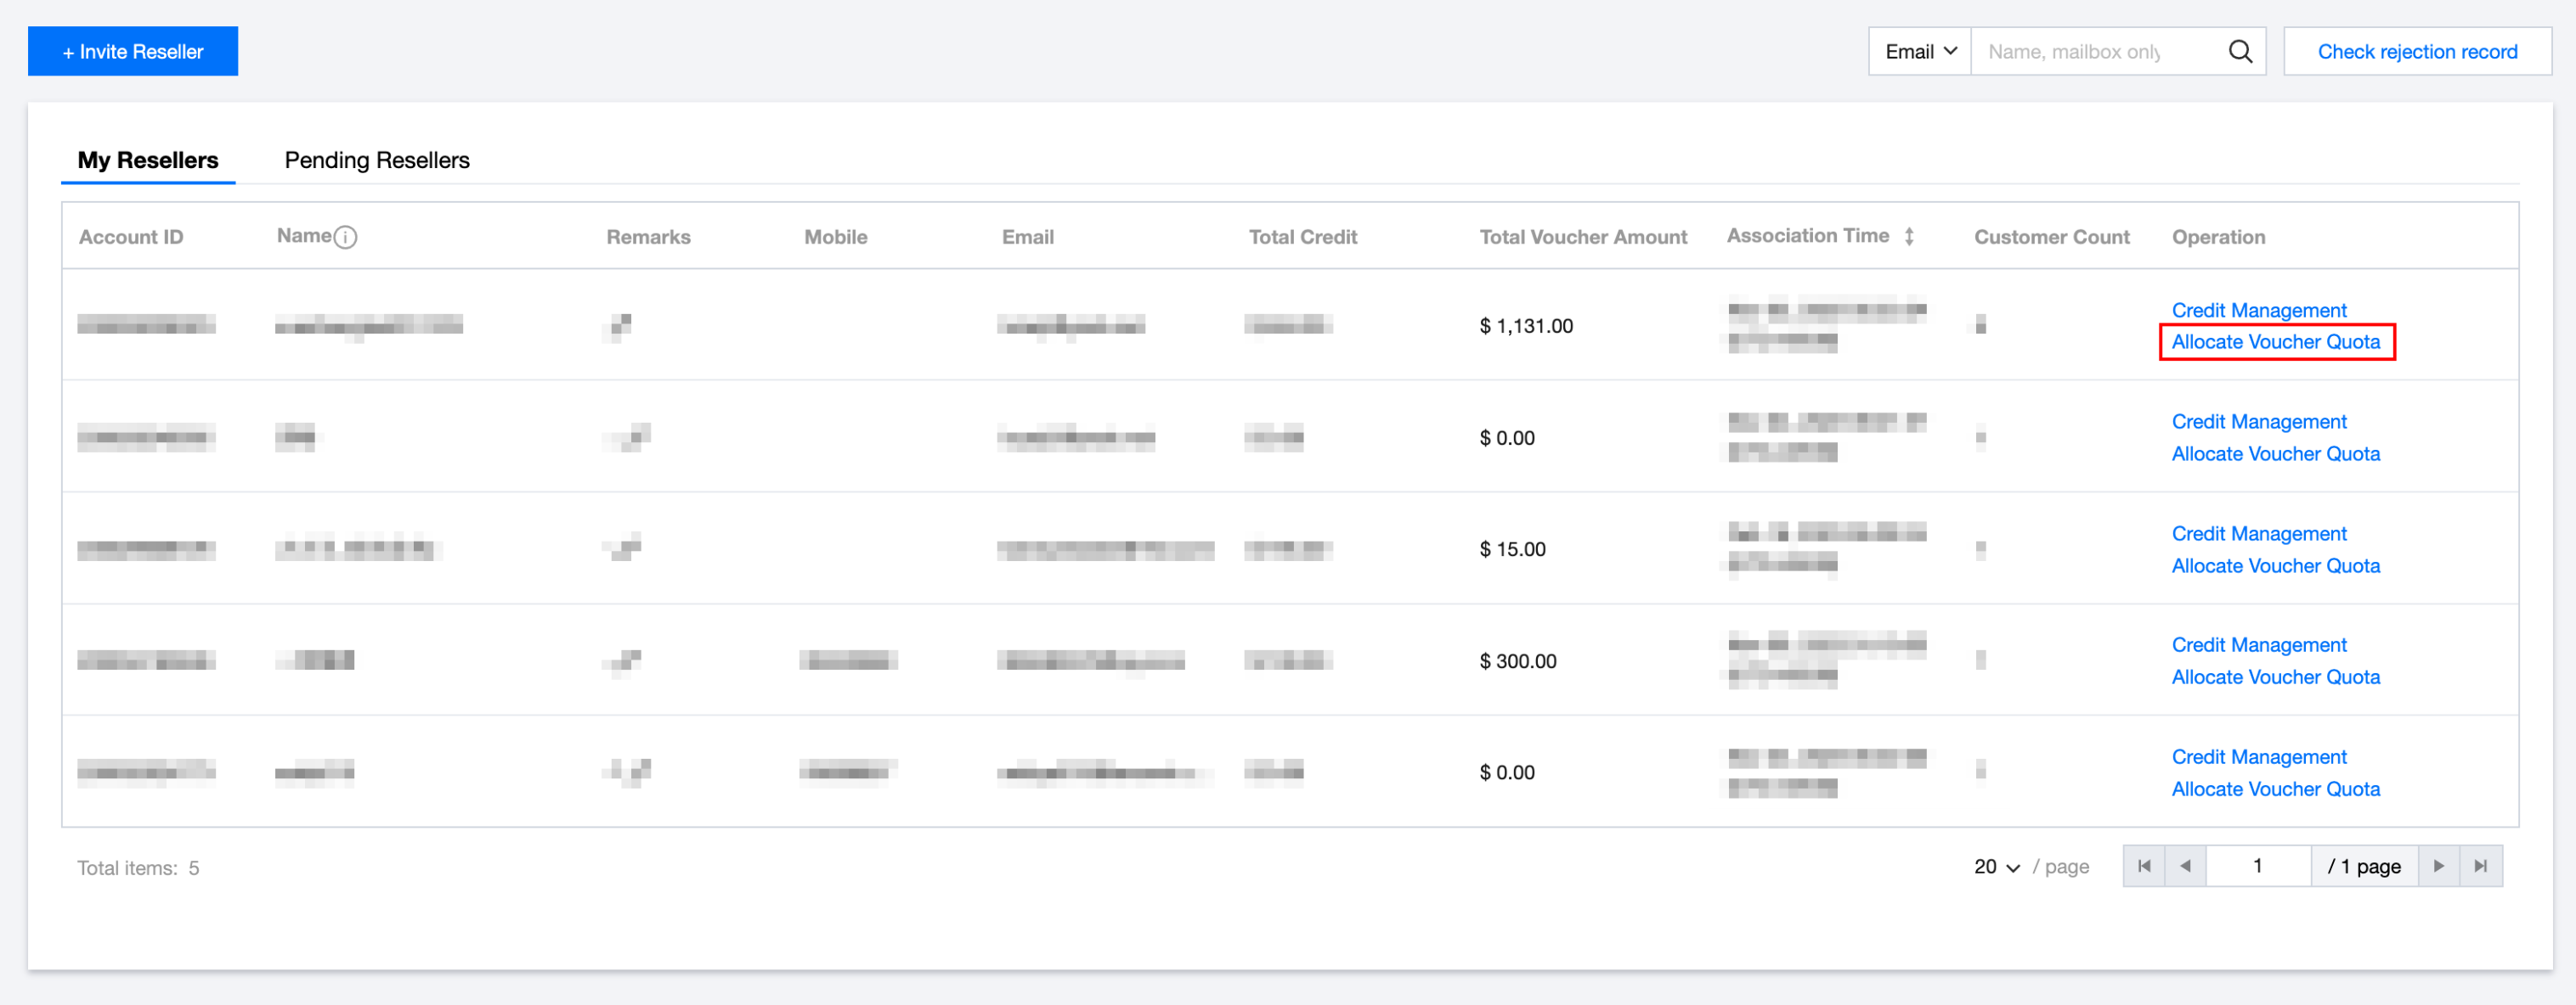Go to last page arrow

[x=2480, y=866]
